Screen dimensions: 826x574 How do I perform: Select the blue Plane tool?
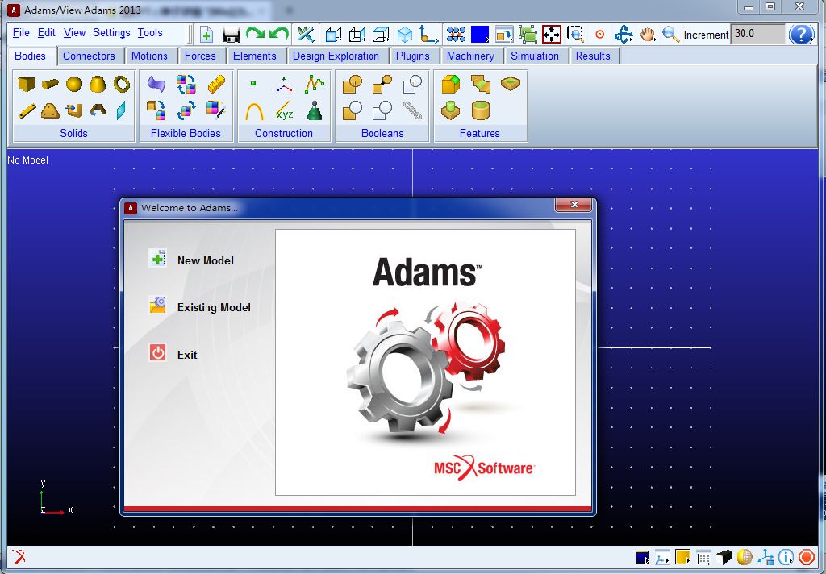(121, 110)
